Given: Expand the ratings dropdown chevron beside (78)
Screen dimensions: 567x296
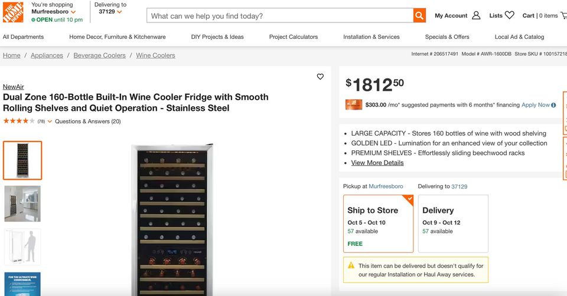Looking at the screenshot, I should tap(50, 121).
